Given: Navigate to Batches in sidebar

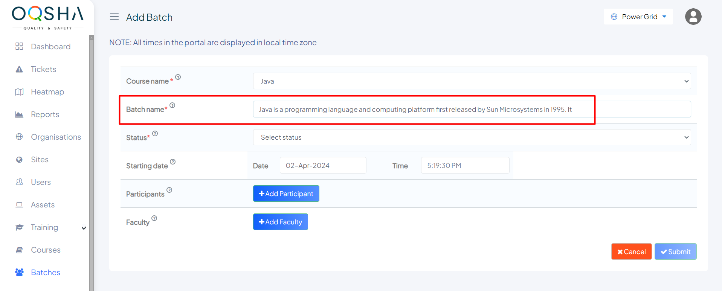Looking at the screenshot, I should 46,273.
